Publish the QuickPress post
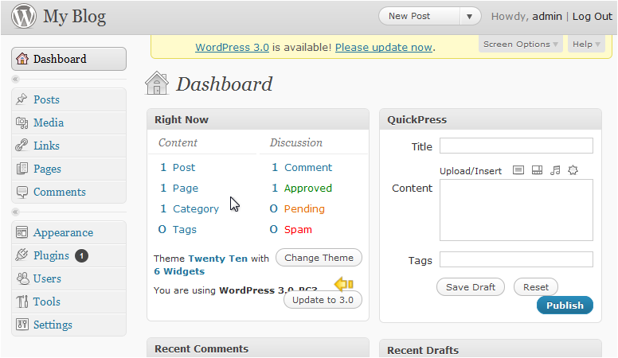 (565, 305)
